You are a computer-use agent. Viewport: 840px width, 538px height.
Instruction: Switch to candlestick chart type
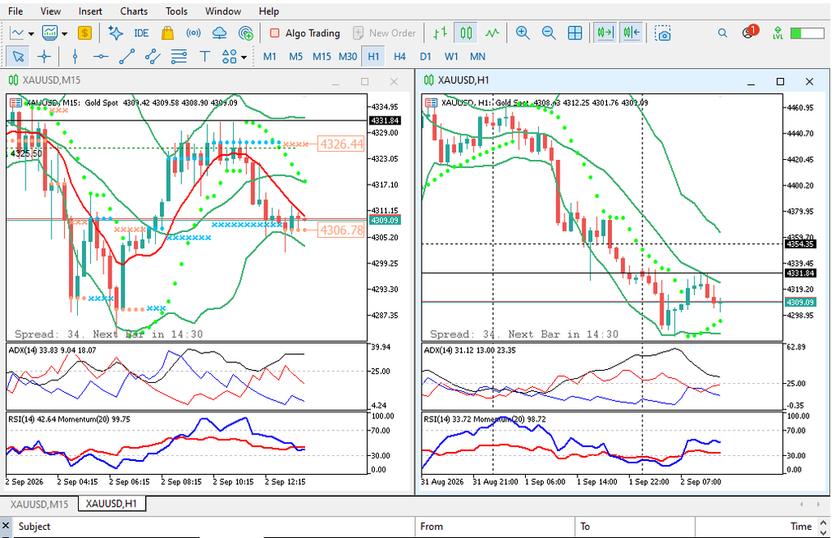(466, 34)
